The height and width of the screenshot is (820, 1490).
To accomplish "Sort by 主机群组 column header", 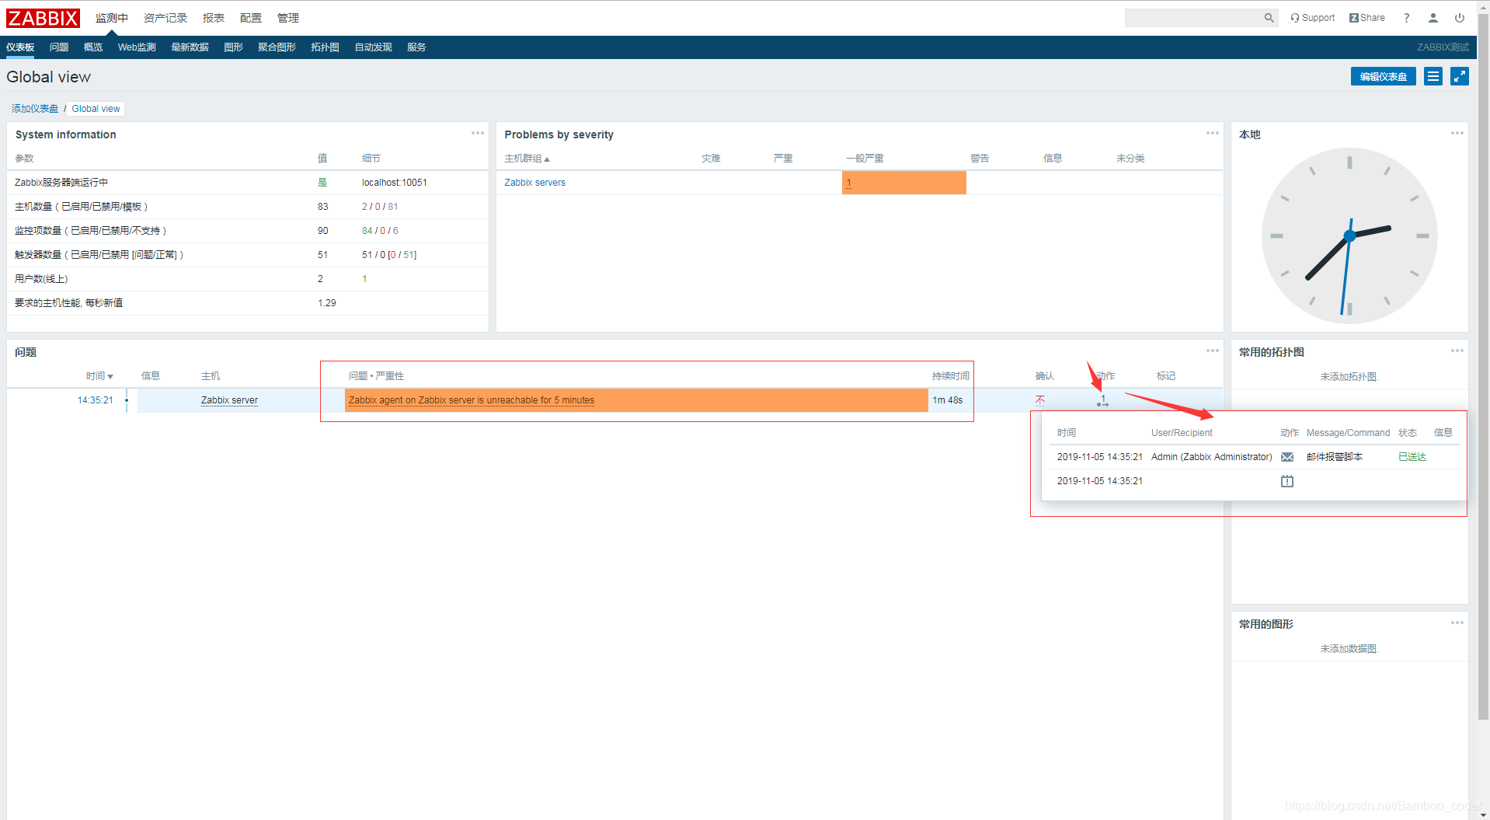I will 527,159.
